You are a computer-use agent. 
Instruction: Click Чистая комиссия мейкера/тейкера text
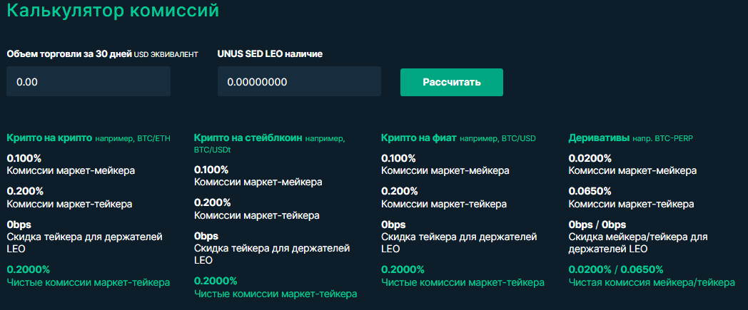pyautogui.click(x=651, y=282)
